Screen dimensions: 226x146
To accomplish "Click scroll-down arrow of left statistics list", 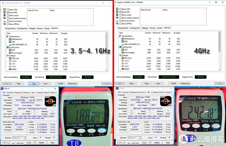I will click(107, 70).
